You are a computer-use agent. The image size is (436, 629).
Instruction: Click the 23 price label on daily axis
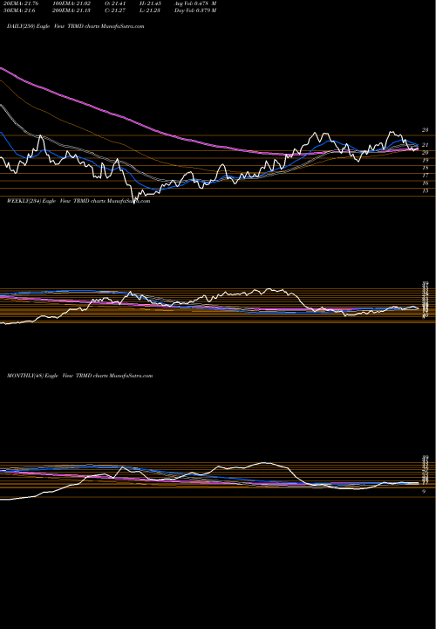[x=426, y=130]
